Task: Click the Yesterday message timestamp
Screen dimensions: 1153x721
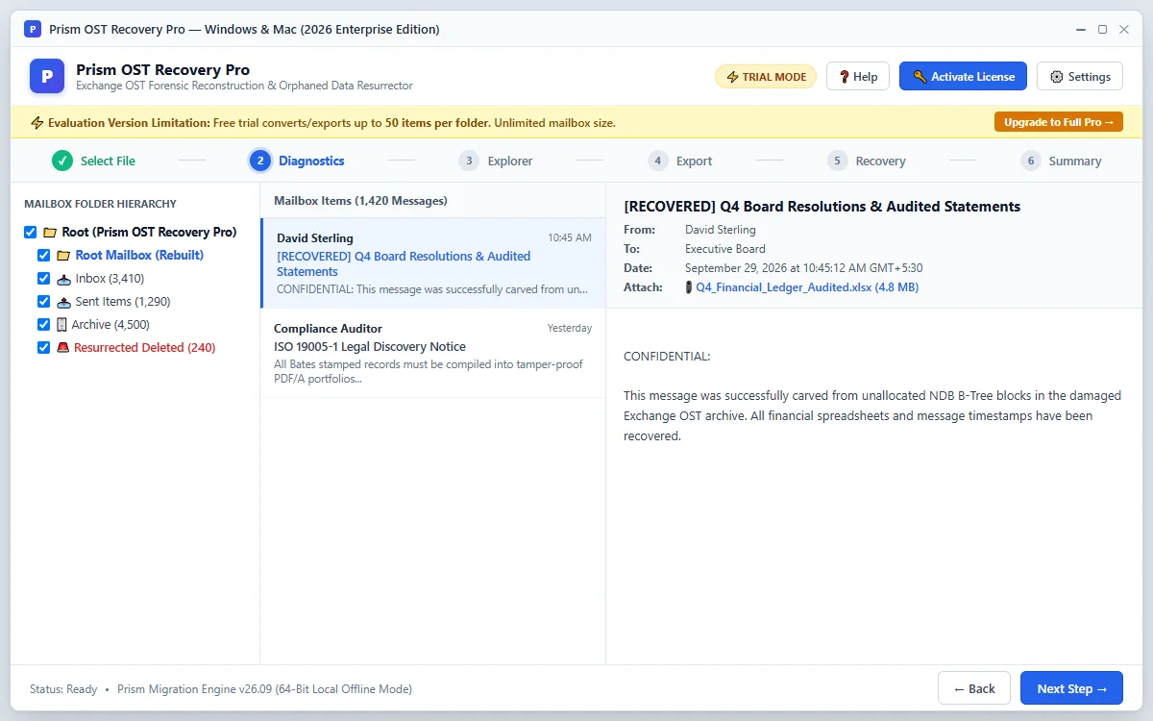Action: click(x=570, y=328)
